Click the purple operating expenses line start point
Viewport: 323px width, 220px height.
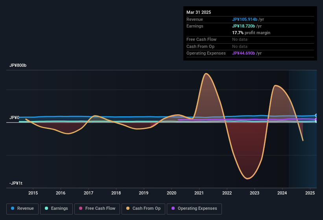tap(178, 120)
